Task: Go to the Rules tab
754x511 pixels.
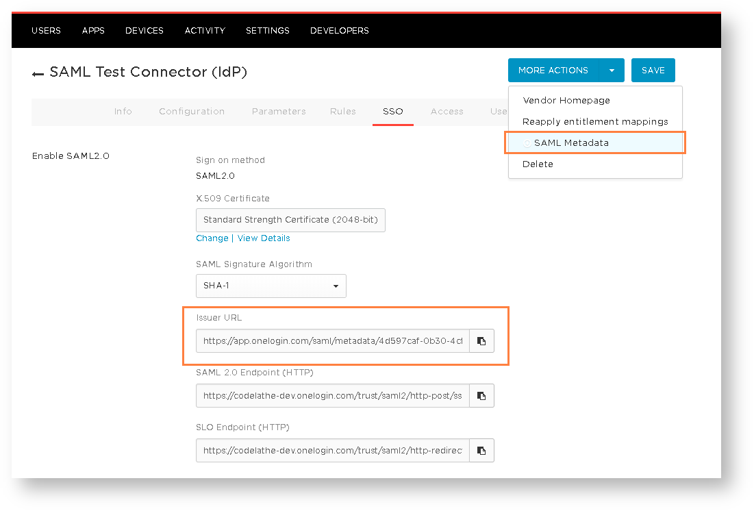Action: [x=342, y=112]
